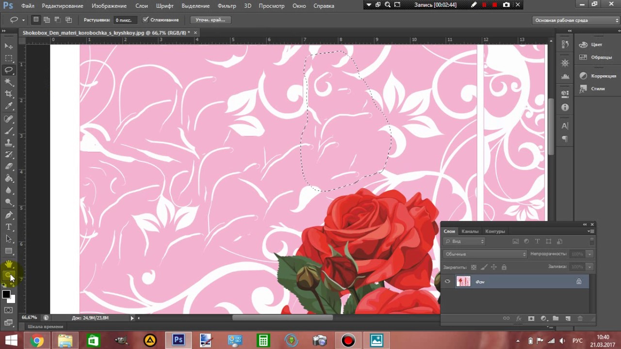
Task: Open the Вид layer filter dropdown
Action: (464, 241)
